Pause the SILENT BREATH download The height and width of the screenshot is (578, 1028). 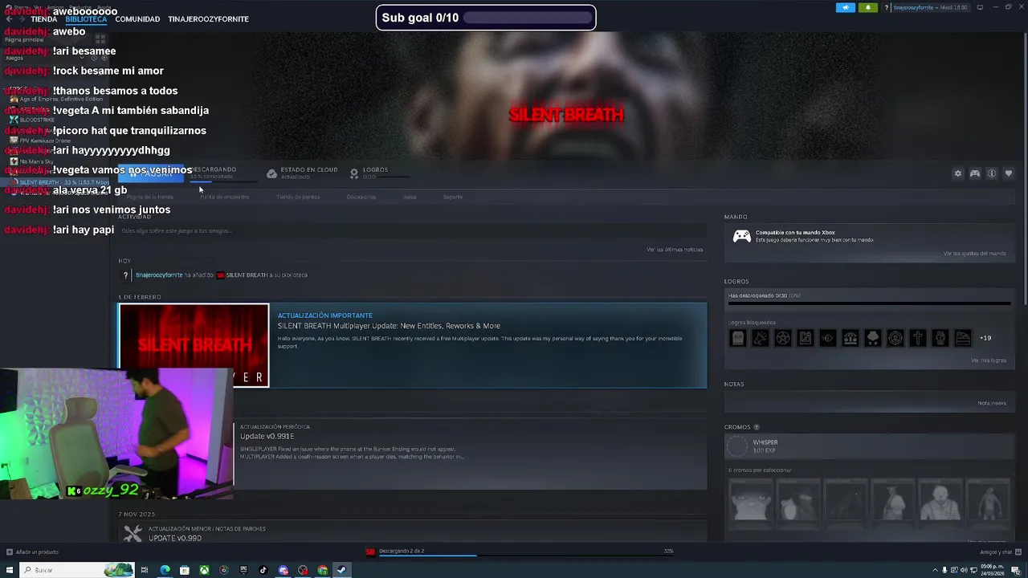tap(152, 173)
